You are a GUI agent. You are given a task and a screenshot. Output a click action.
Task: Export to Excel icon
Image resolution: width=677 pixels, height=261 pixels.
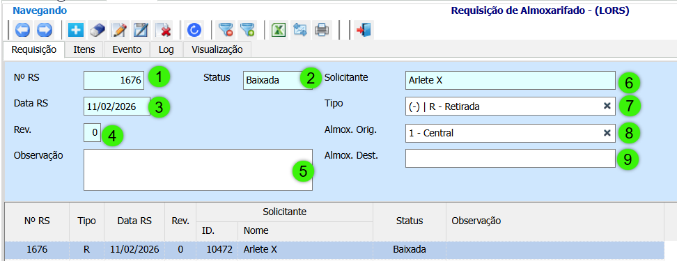279,30
